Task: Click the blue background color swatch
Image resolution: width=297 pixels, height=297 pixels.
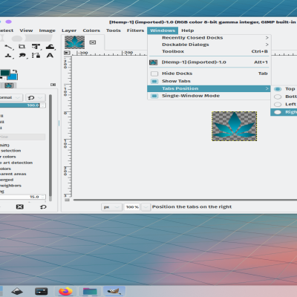Action: (x=13, y=76)
